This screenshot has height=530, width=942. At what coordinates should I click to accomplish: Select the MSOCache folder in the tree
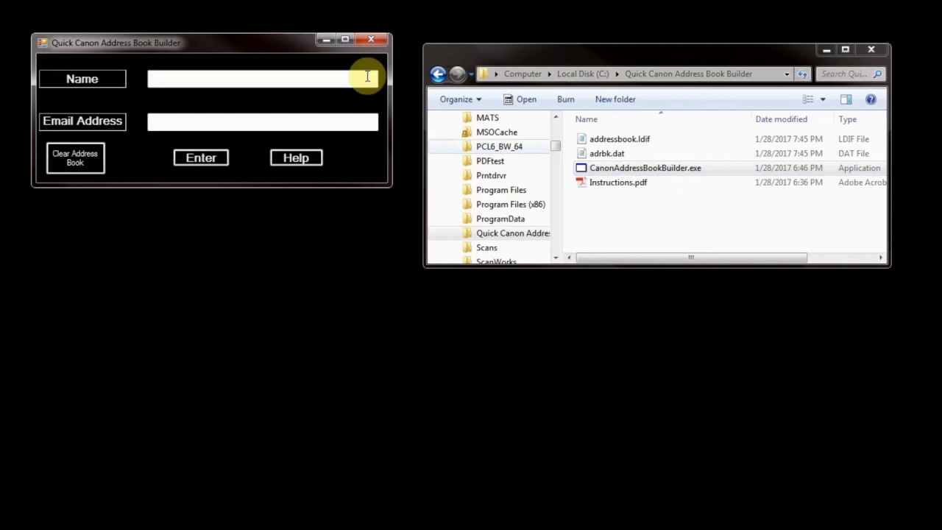coord(496,132)
